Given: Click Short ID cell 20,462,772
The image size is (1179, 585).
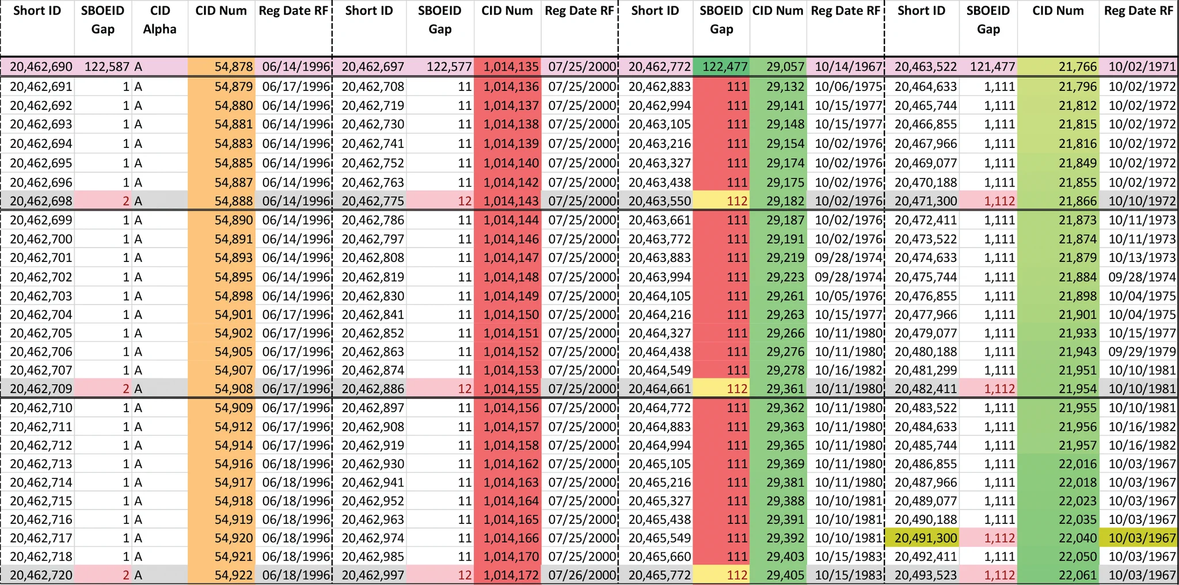Looking at the screenshot, I should point(656,67).
